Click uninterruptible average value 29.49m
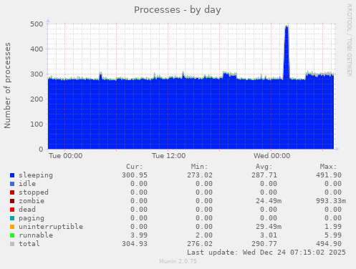 click(x=269, y=227)
